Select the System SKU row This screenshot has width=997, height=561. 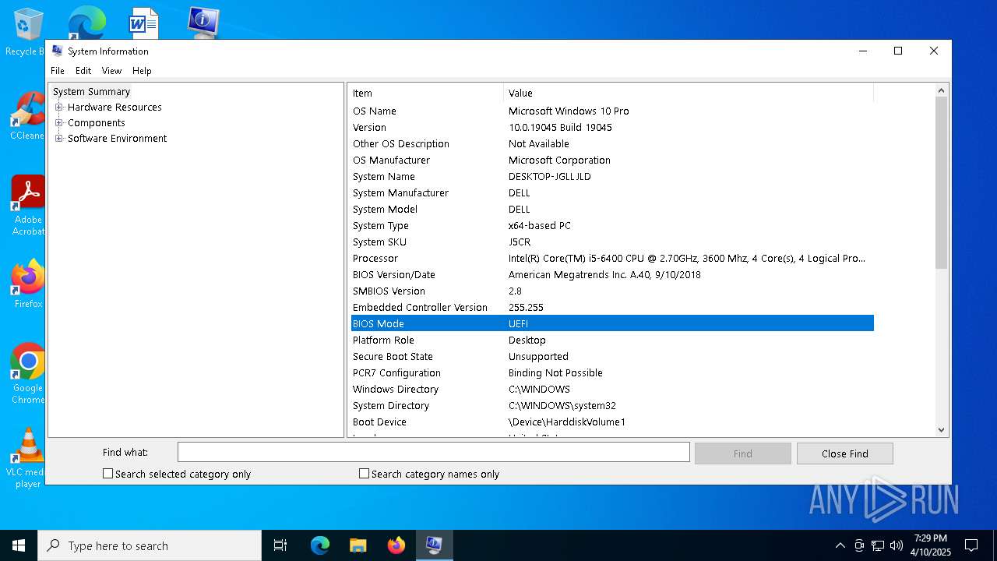coord(612,242)
